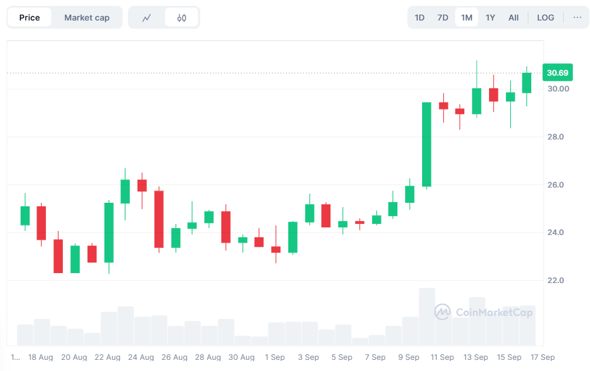Show 7-day chart using 7D

click(x=442, y=17)
